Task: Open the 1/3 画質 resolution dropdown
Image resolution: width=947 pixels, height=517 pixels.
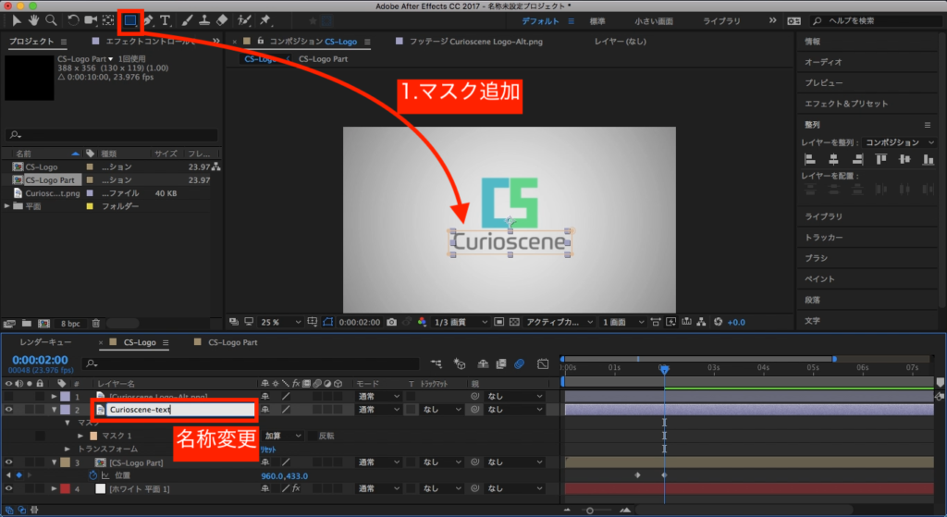Action: click(460, 322)
